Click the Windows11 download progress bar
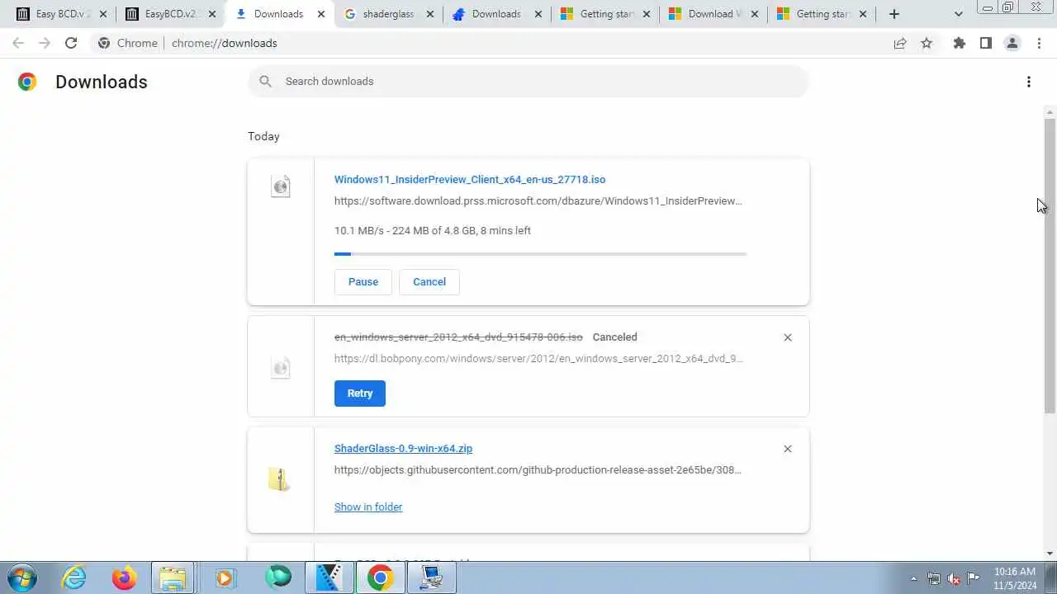 coord(540,254)
